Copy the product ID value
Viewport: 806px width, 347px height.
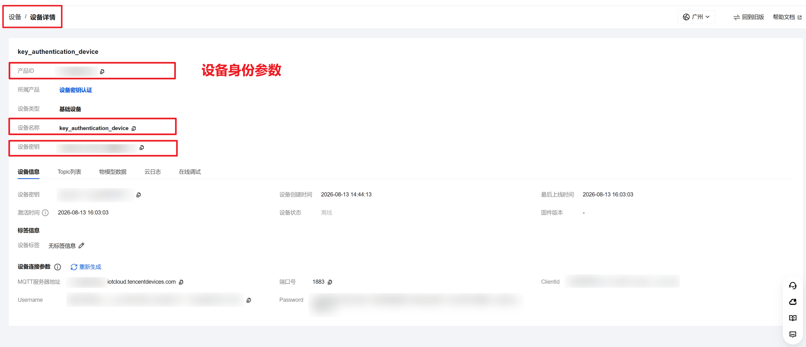[102, 72]
